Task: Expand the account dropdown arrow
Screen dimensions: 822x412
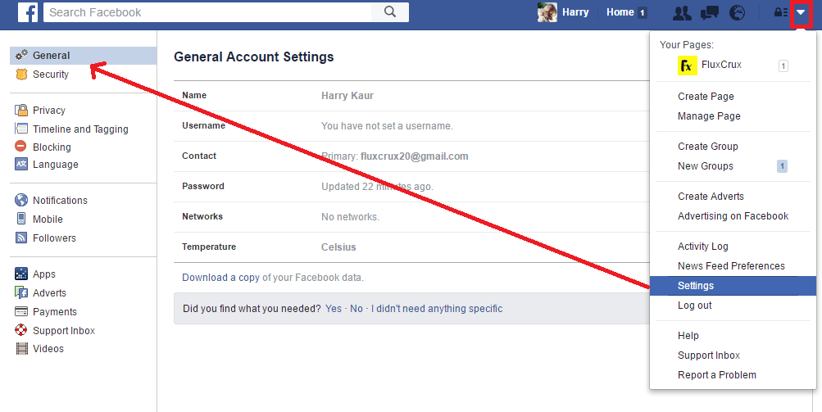Action: [x=801, y=12]
